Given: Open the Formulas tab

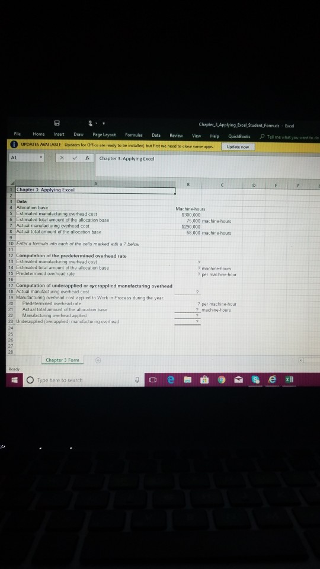Looking at the screenshot, I should click(x=135, y=135).
